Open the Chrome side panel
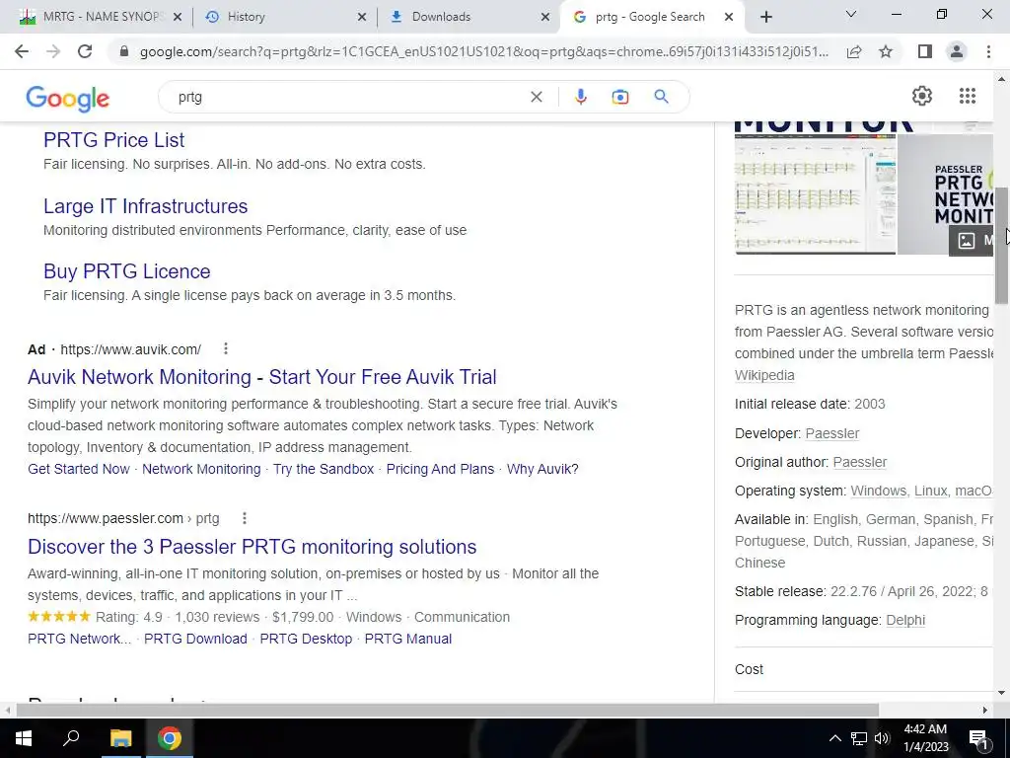 click(925, 51)
